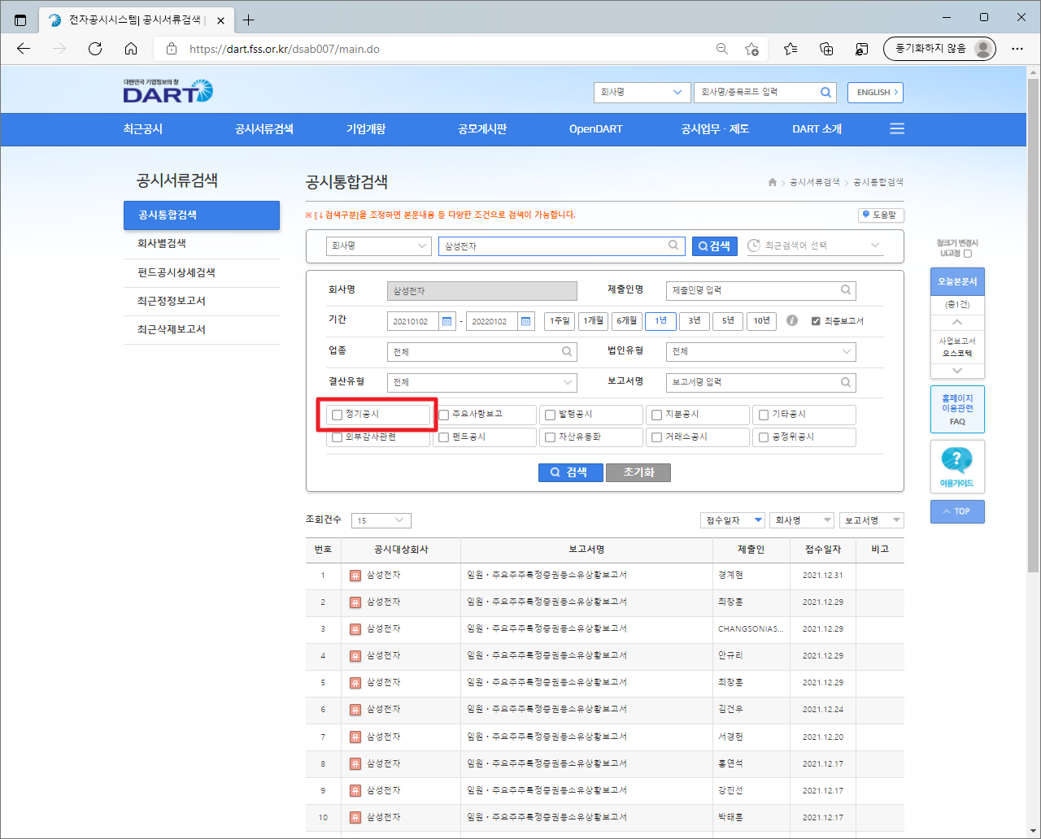The height and width of the screenshot is (839, 1041).
Task: Open the browser favorites list icon
Action: pos(791,49)
